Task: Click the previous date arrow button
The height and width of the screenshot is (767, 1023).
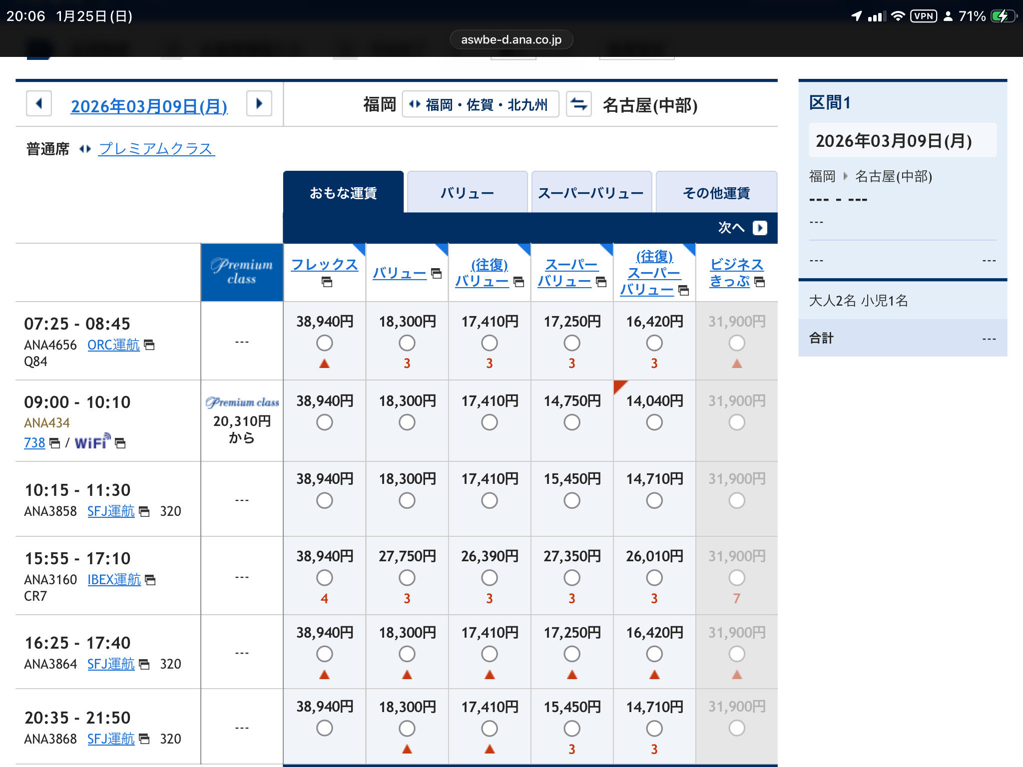Action: (x=39, y=104)
